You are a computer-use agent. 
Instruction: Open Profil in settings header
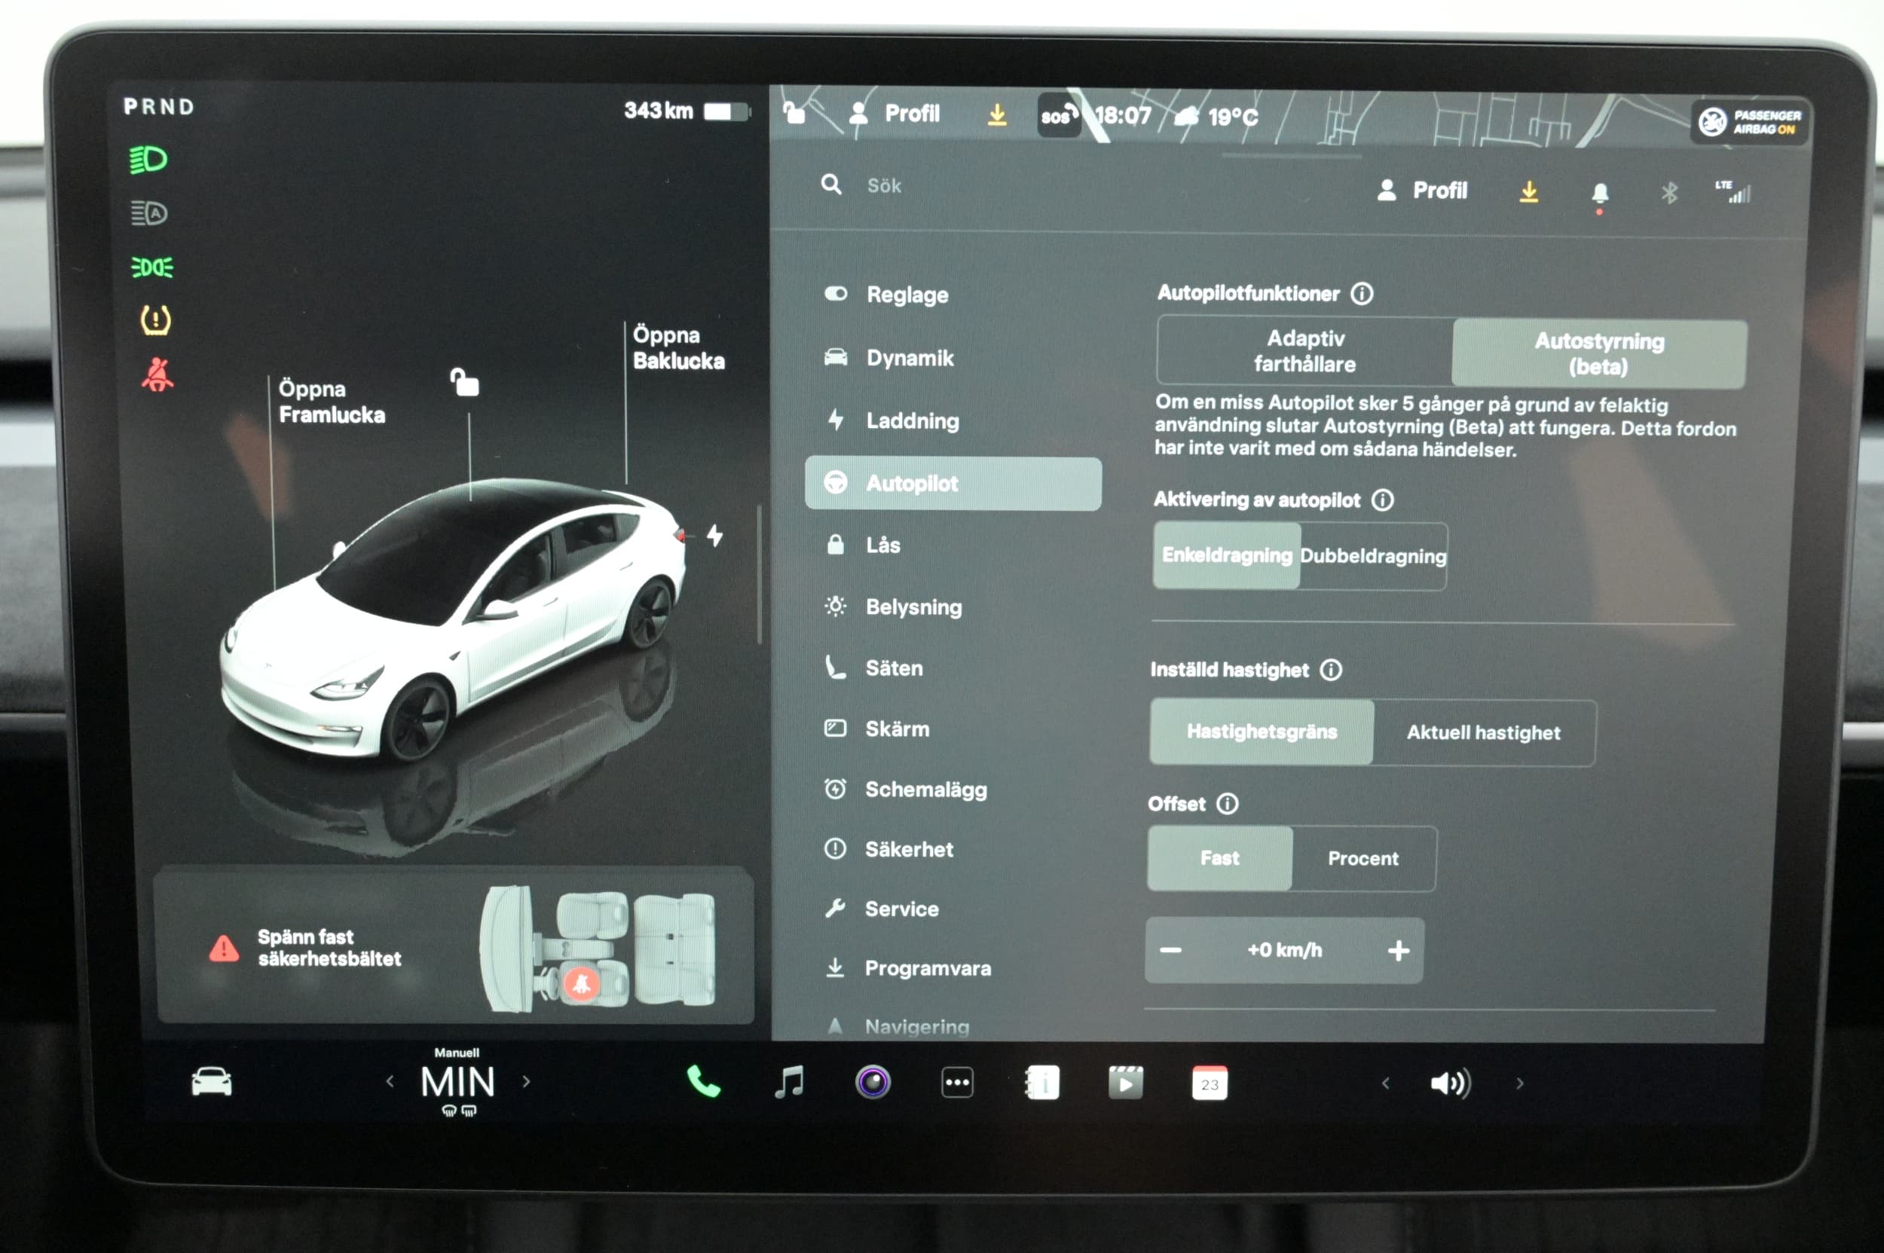click(x=1423, y=191)
